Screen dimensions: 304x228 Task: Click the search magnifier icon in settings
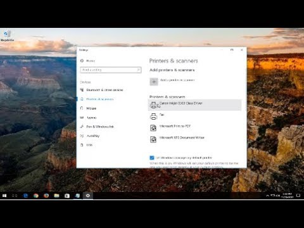pos(139,70)
